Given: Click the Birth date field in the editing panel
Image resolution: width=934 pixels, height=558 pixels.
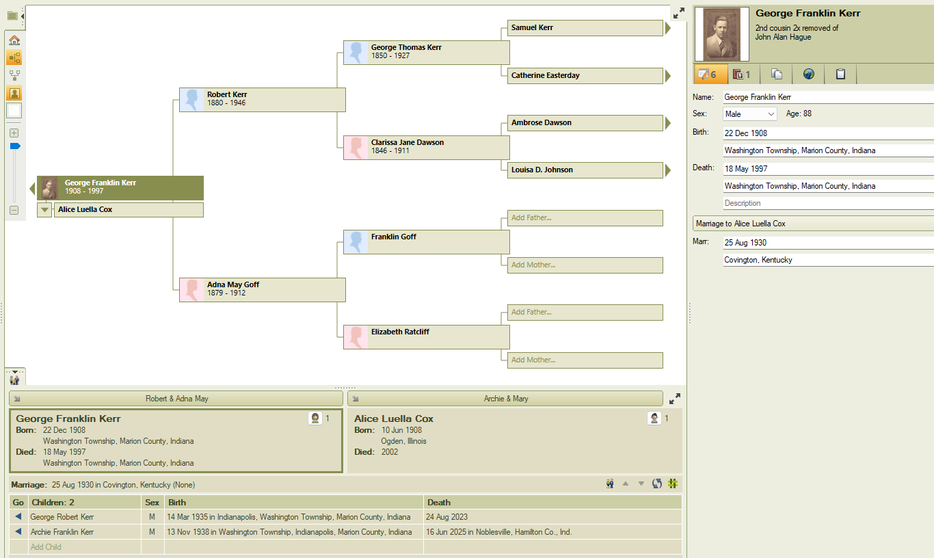Looking at the screenshot, I should tap(827, 133).
